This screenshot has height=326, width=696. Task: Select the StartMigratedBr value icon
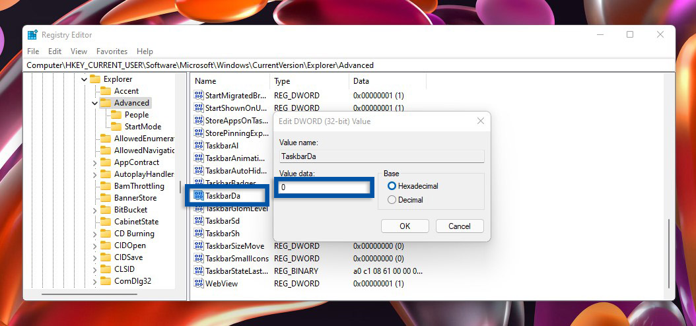(x=198, y=96)
